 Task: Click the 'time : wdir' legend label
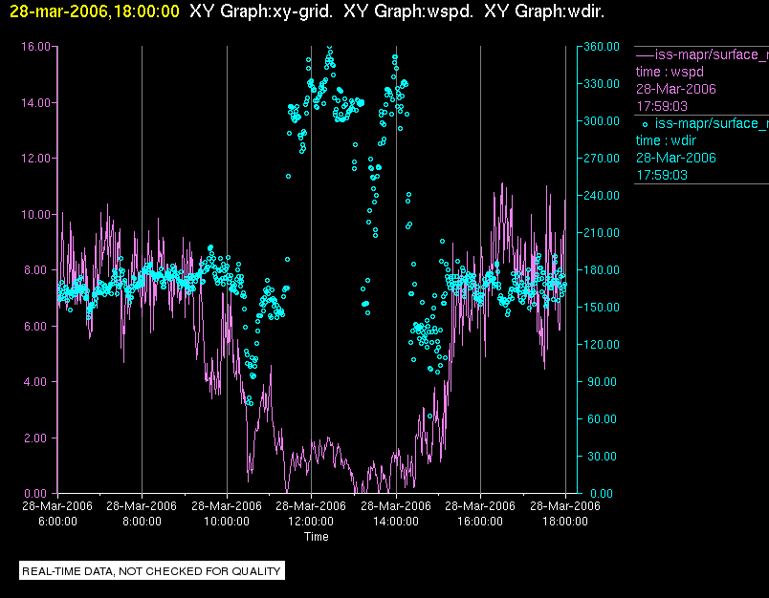pos(666,141)
